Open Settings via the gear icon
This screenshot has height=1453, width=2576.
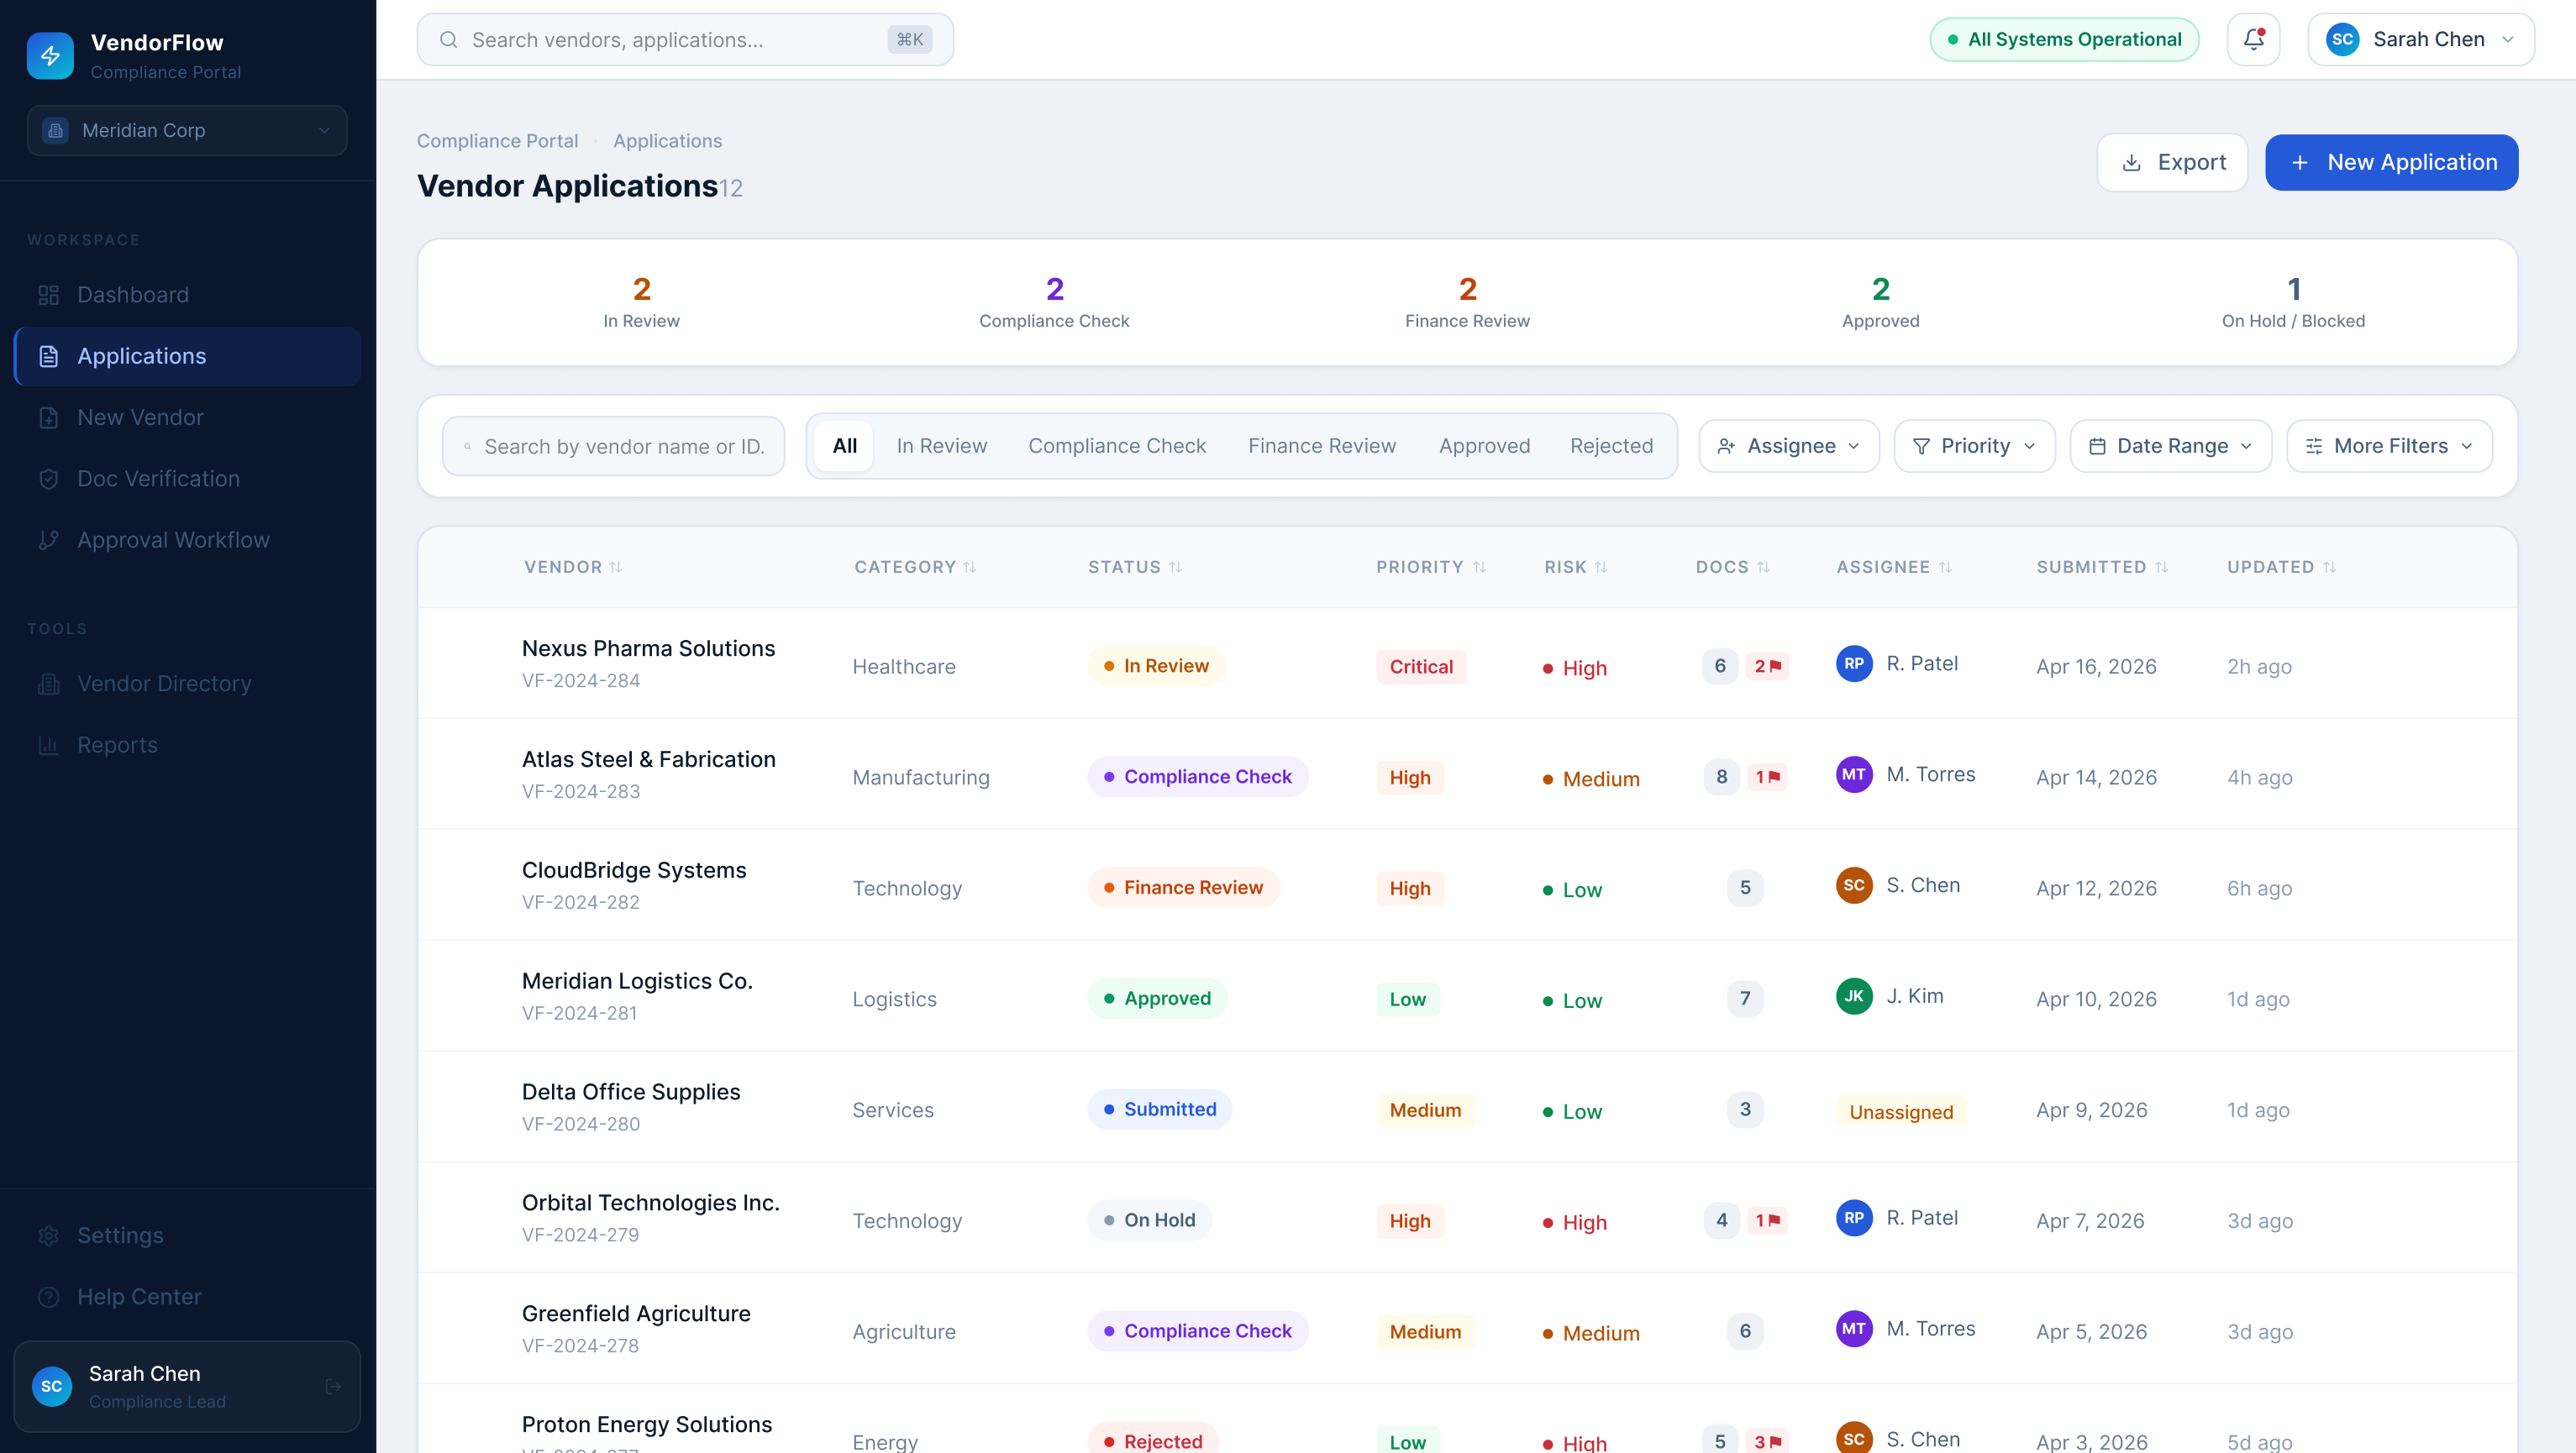point(48,1235)
